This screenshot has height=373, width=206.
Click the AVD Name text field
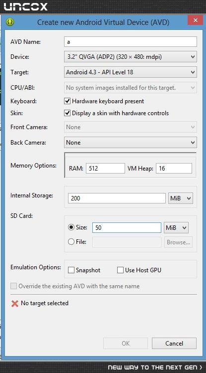click(130, 41)
